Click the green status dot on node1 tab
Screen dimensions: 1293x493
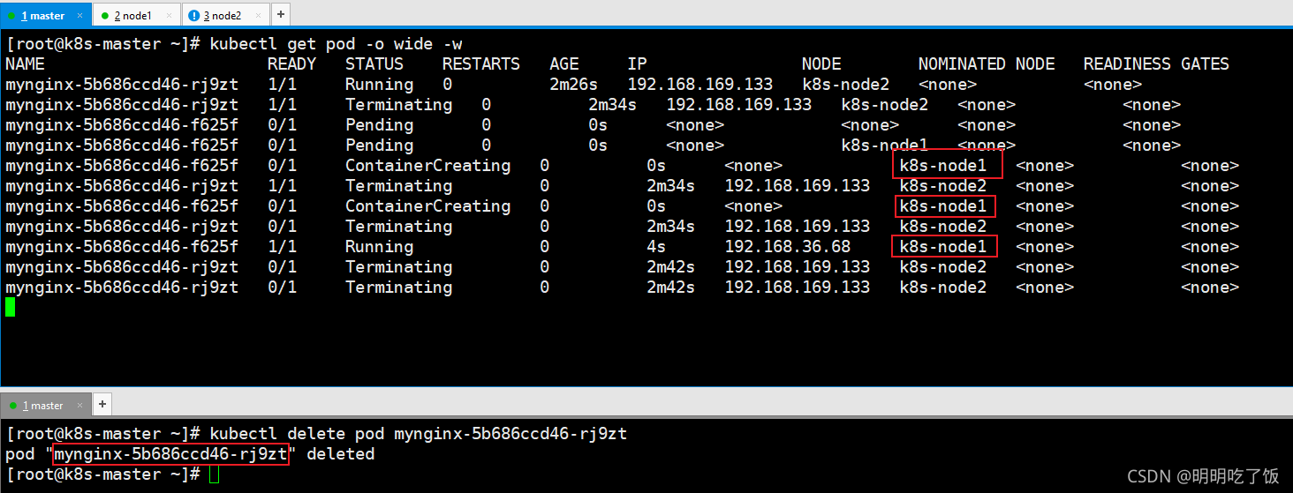coord(105,16)
